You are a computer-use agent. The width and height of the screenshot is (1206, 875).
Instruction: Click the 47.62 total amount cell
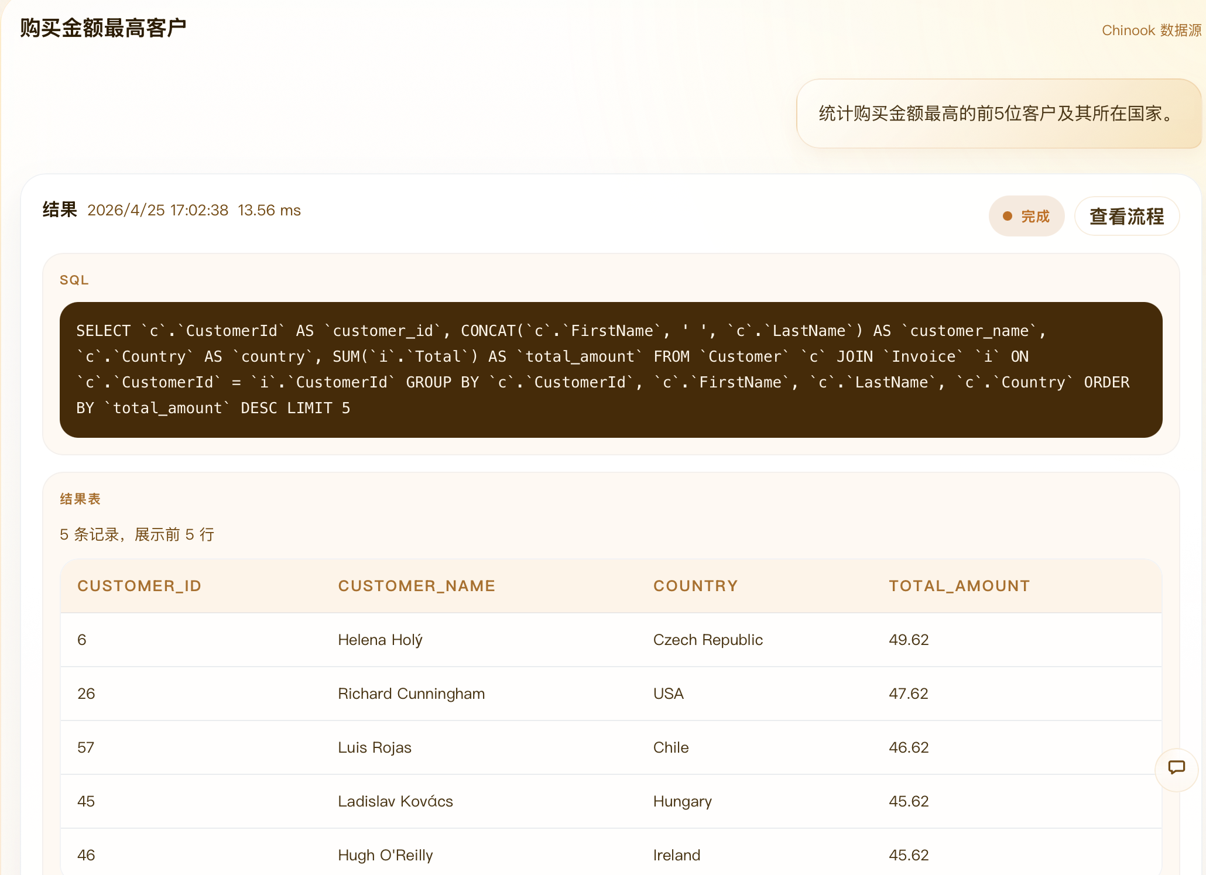coord(909,694)
